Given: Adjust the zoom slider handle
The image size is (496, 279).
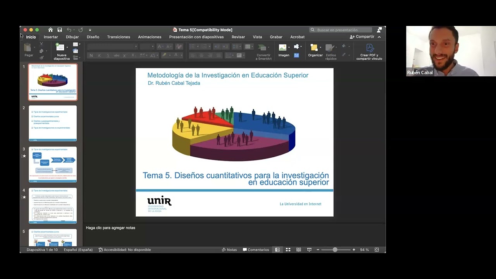Looking at the screenshot, I should pos(335,250).
